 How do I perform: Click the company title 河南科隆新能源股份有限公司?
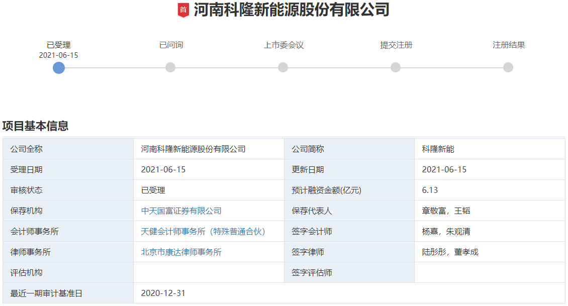tap(291, 10)
